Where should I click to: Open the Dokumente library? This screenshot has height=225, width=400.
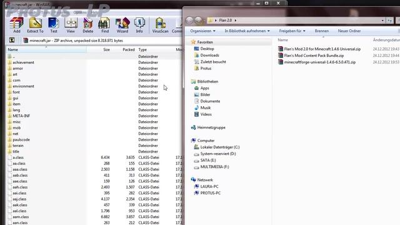pos(210,101)
